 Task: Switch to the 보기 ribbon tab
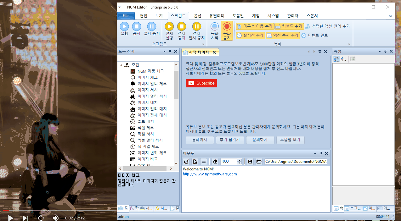(x=159, y=16)
